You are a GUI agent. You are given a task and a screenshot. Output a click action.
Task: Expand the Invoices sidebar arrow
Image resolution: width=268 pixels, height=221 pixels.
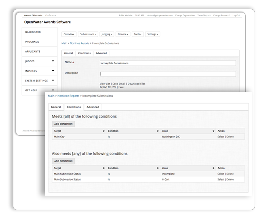tap(53, 71)
